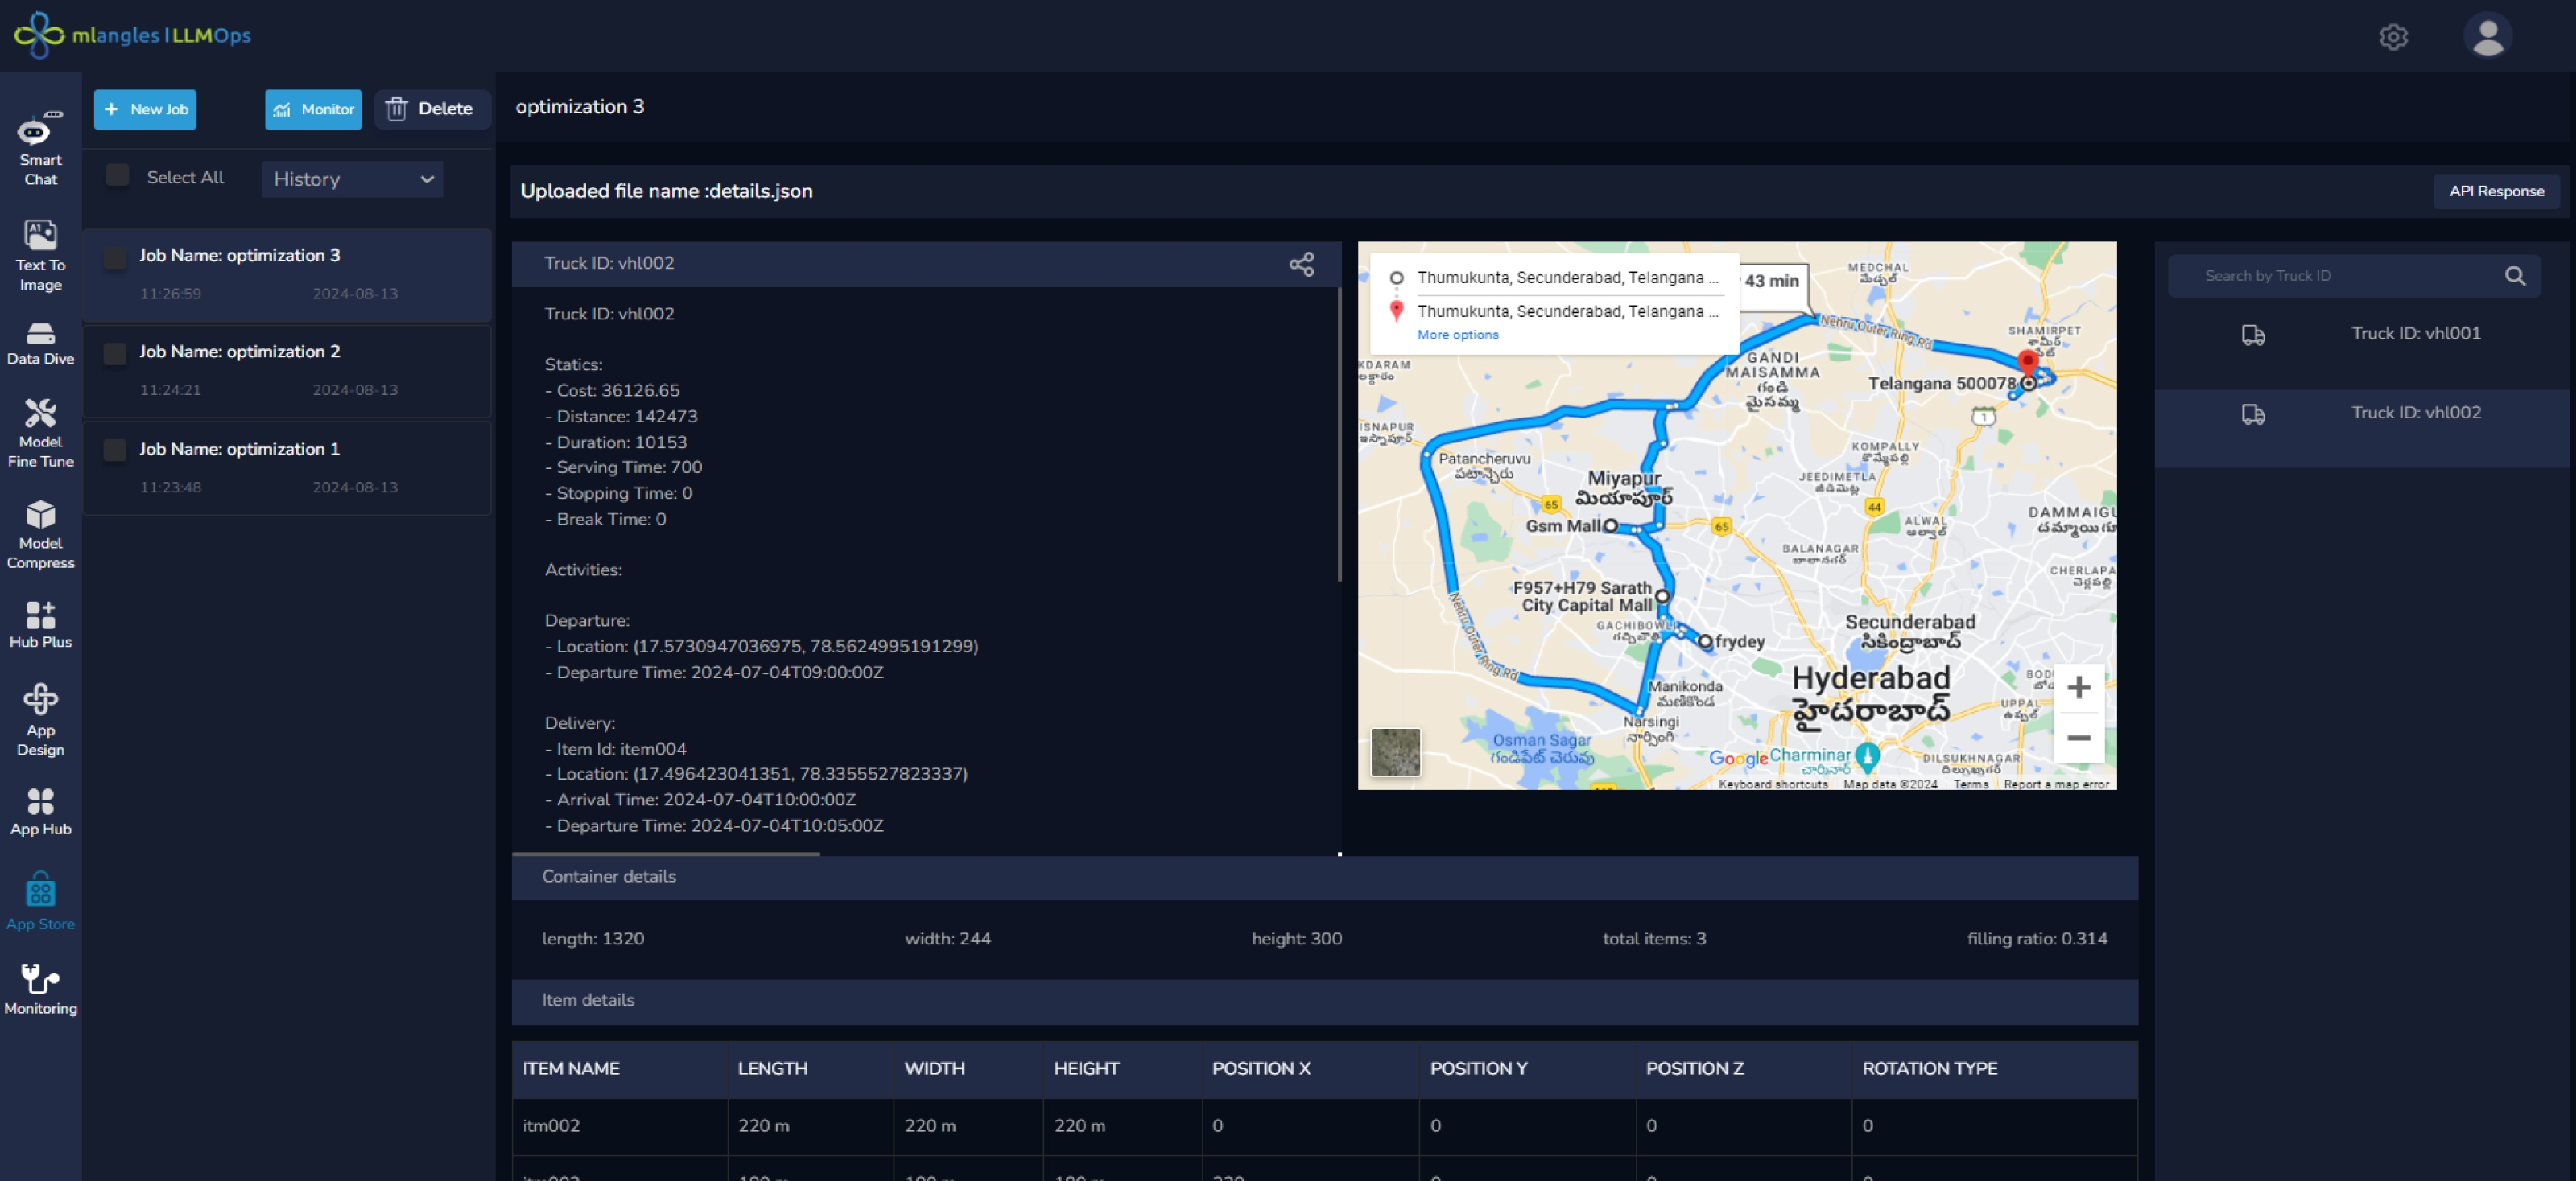Zoom in on the map
The image size is (2576, 1181).
pos(2079,687)
